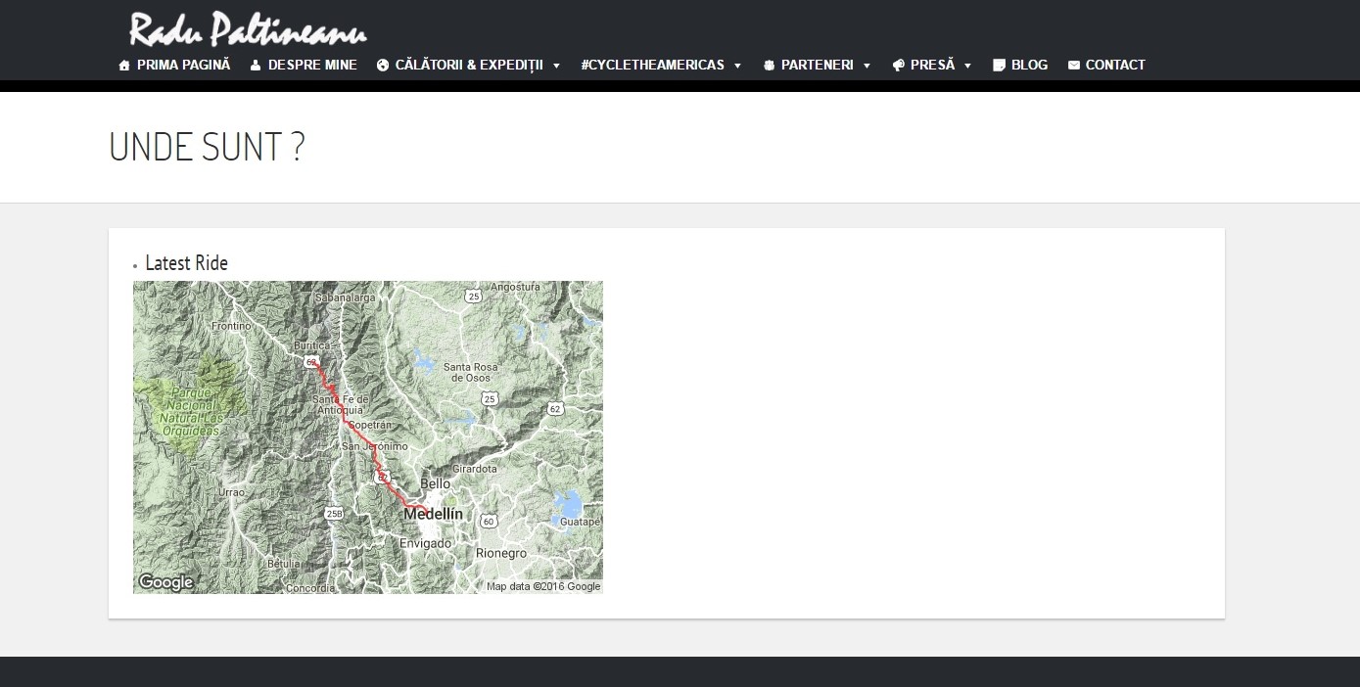This screenshot has height=687, width=1360.
Task: Click the Medellín route map image
Action: 368,437
